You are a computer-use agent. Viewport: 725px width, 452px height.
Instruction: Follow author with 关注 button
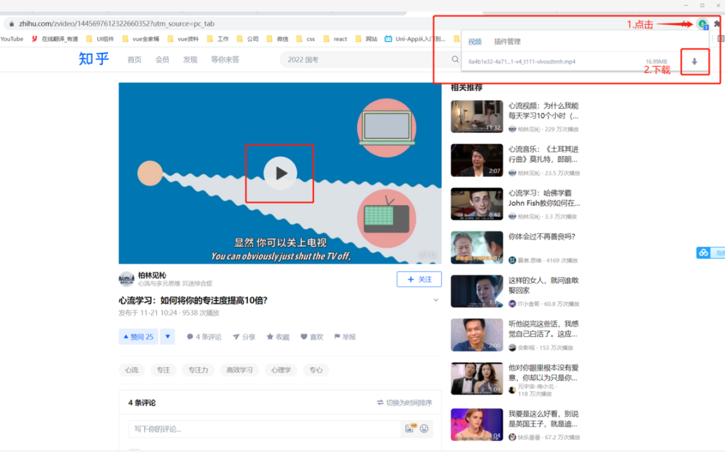coord(419,280)
